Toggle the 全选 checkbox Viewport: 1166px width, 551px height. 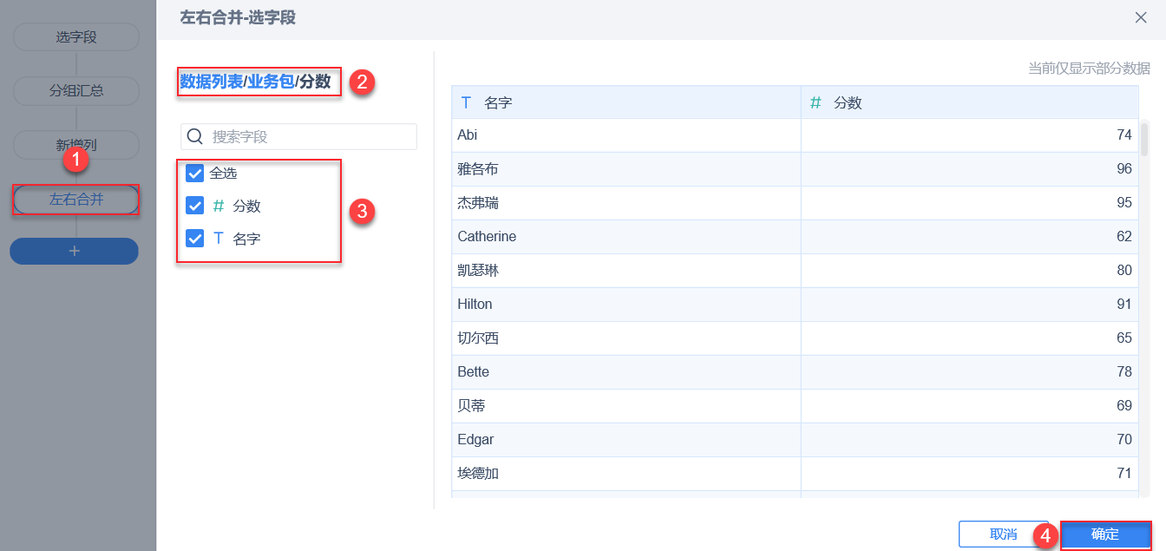pyautogui.click(x=195, y=173)
